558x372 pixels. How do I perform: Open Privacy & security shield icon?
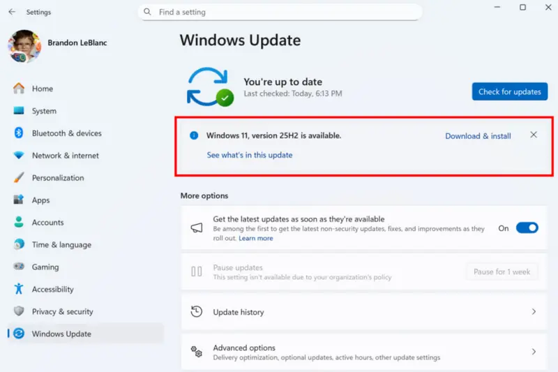pyautogui.click(x=19, y=312)
